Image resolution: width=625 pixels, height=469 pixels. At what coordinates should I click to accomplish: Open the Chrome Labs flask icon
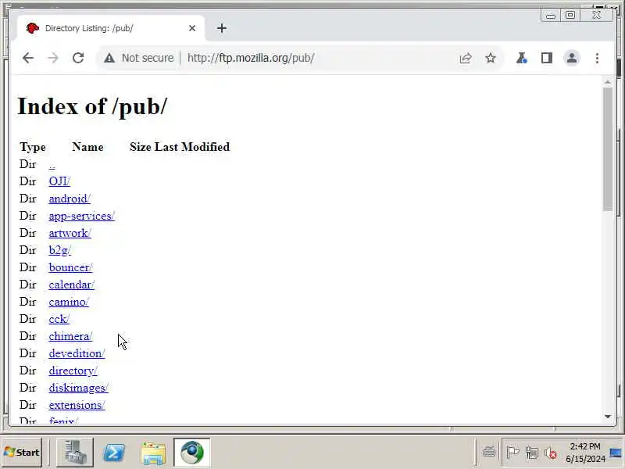coord(521,58)
